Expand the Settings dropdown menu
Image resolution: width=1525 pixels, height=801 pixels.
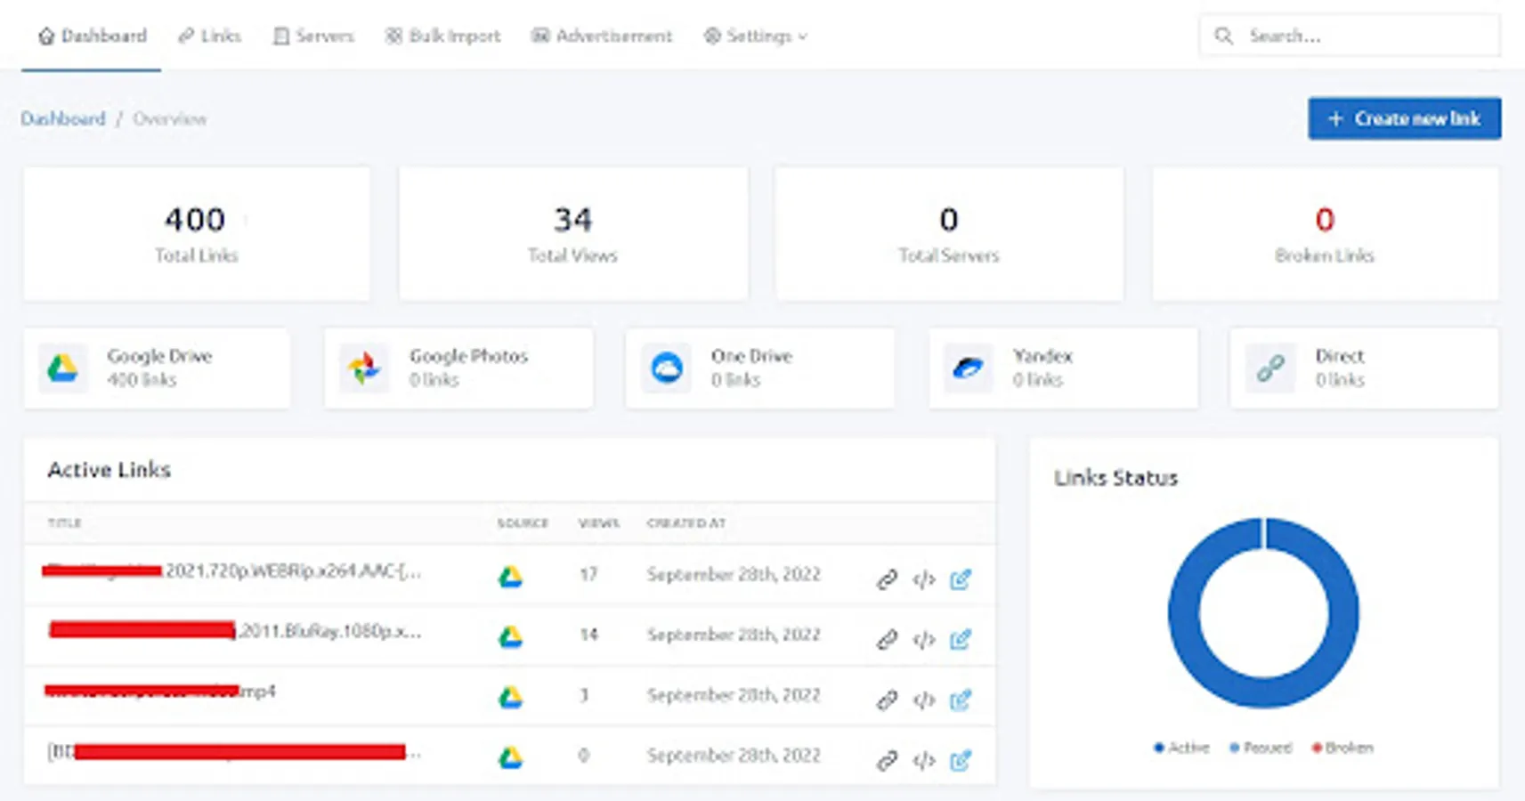(756, 36)
